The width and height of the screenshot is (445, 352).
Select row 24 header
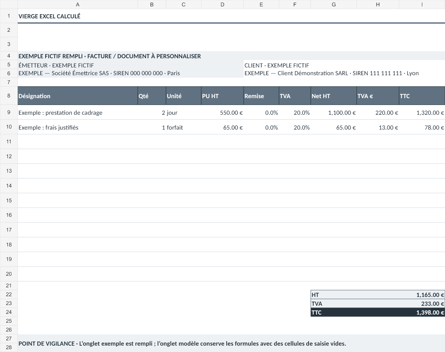tap(9, 312)
